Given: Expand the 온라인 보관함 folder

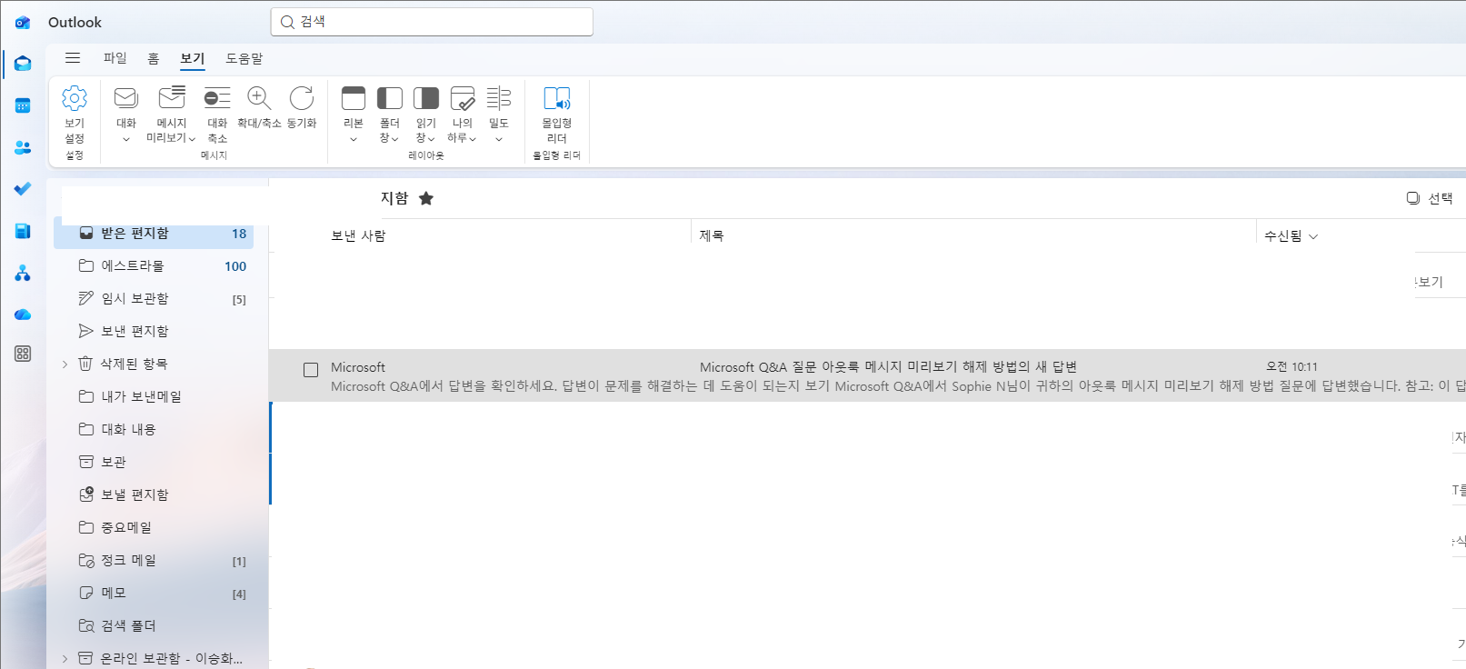Looking at the screenshot, I should tap(65, 659).
